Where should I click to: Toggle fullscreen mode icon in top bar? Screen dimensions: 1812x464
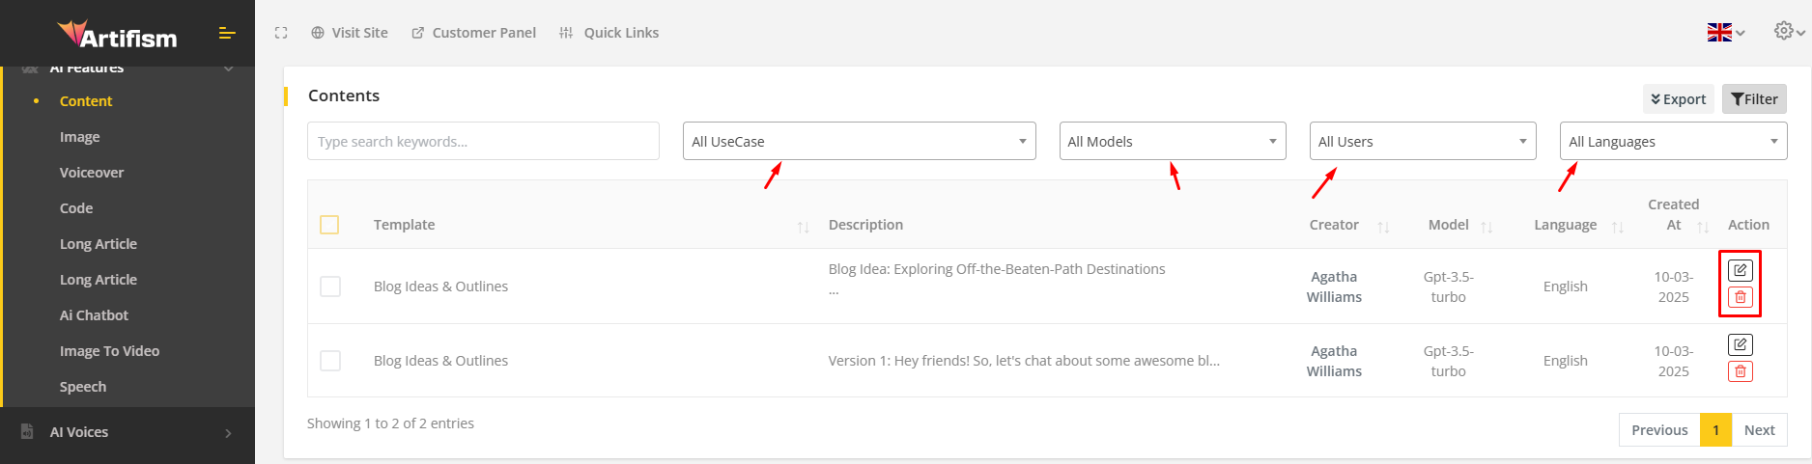(x=281, y=33)
